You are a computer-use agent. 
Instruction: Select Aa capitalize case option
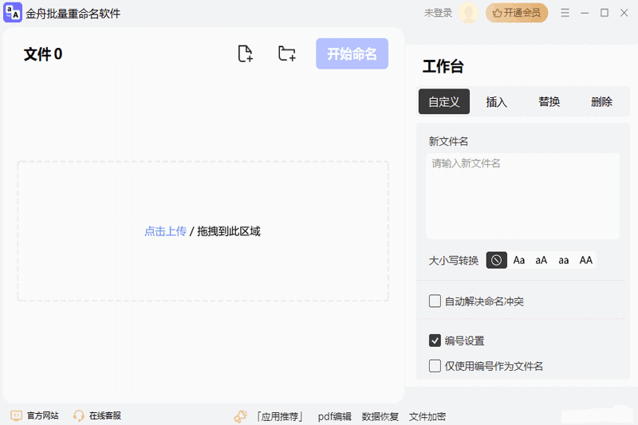tap(519, 260)
